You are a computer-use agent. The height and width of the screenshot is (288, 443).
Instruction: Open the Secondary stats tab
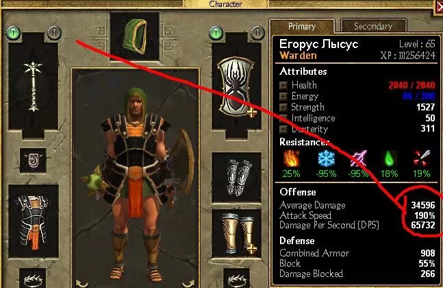click(x=373, y=26)
